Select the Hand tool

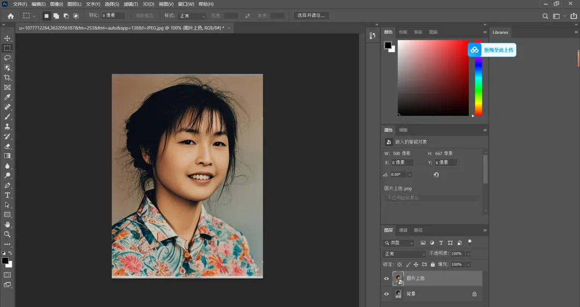tap(8, 224)
